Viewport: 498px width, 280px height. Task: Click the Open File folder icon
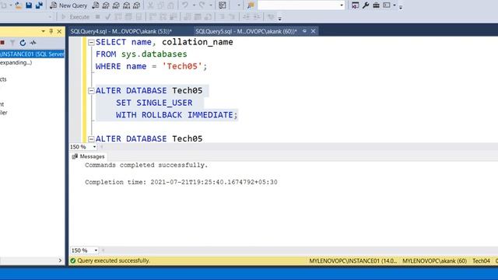[19, 5]
